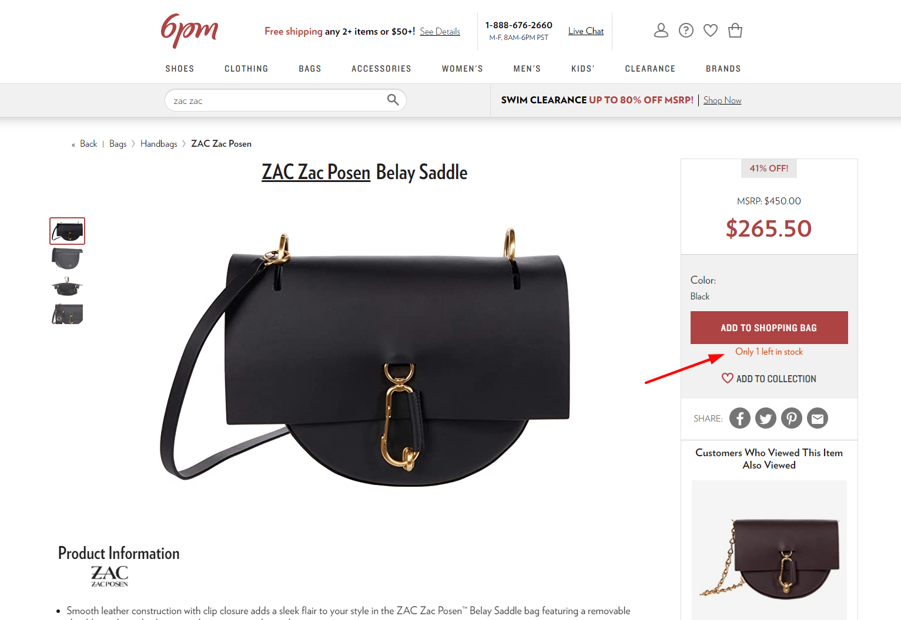Open the account profile icon

click(x=661, y=31)
